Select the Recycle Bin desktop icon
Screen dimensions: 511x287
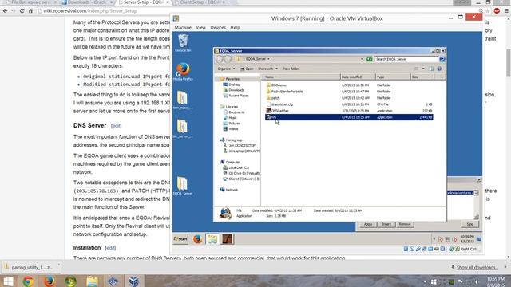pyautogui.click(x=183, y=43)
